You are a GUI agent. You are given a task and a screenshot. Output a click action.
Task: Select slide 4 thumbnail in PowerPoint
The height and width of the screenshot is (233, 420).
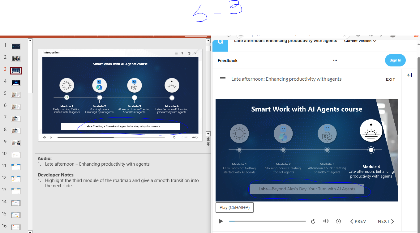click(x=16, y=83)
